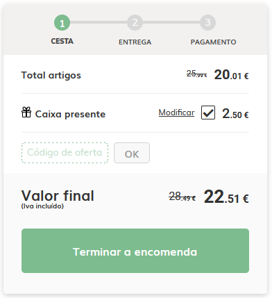The height and width of the screenshot is (298, 272).
Task: Click the 20.01 € articles price
Action: tap(231, 75)
